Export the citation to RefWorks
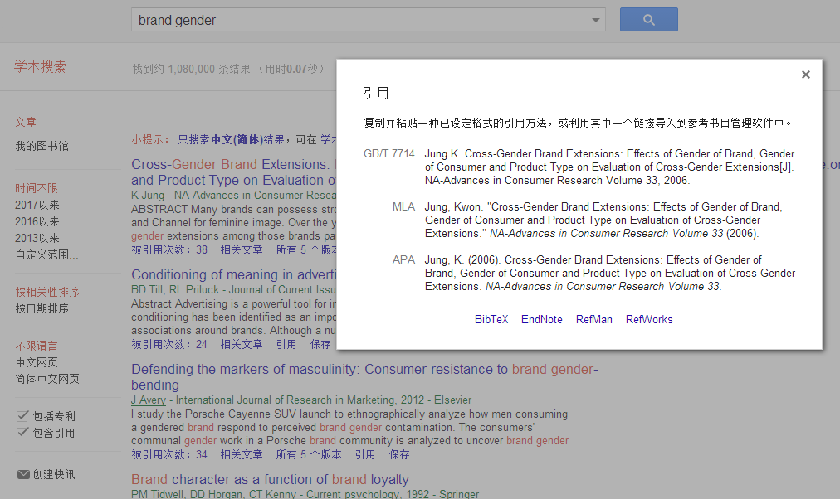 649,318
